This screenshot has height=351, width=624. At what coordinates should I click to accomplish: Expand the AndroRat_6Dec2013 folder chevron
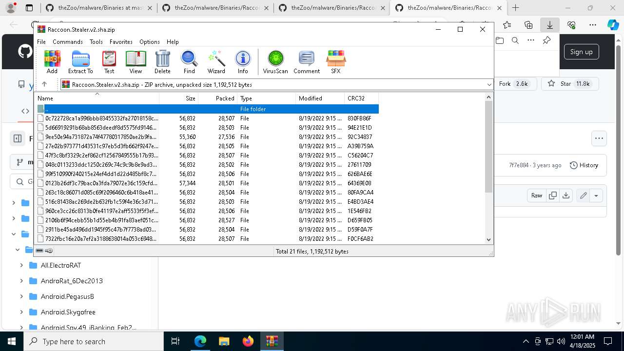pyautogui.click(x=21, y=281)
